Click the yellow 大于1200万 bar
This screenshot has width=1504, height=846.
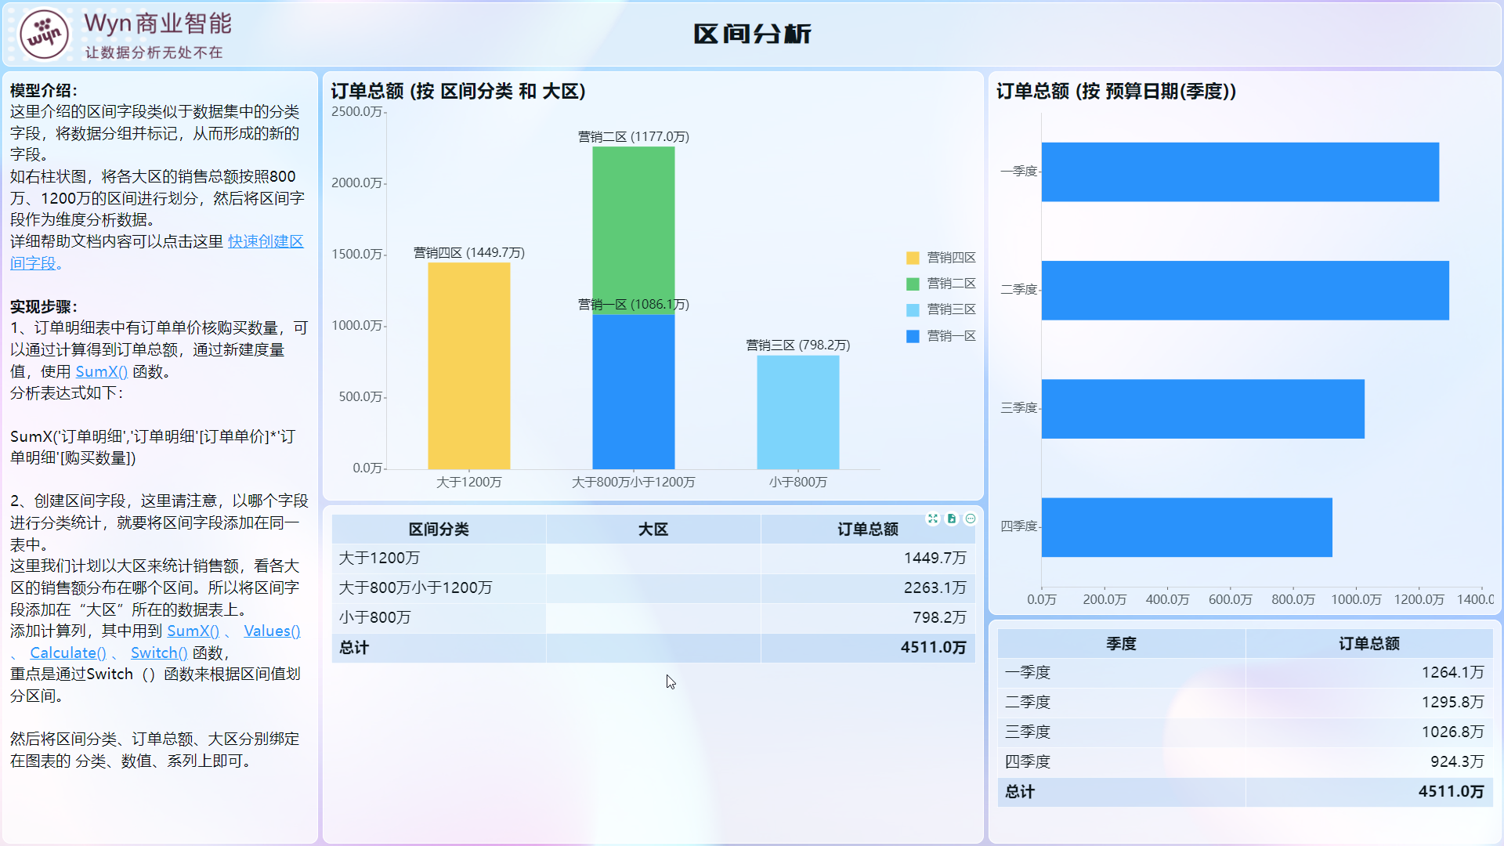(x=468, y=366)
